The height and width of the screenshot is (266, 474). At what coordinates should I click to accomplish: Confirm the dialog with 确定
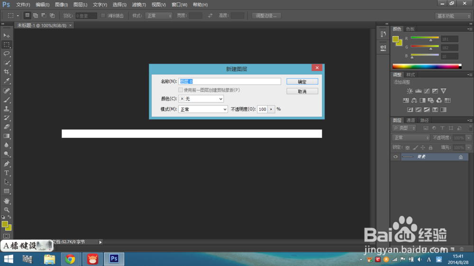click(302, 81)
